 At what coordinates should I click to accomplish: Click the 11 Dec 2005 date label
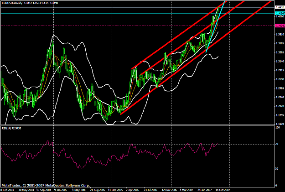pyautogui.click(x=115, y=190)
